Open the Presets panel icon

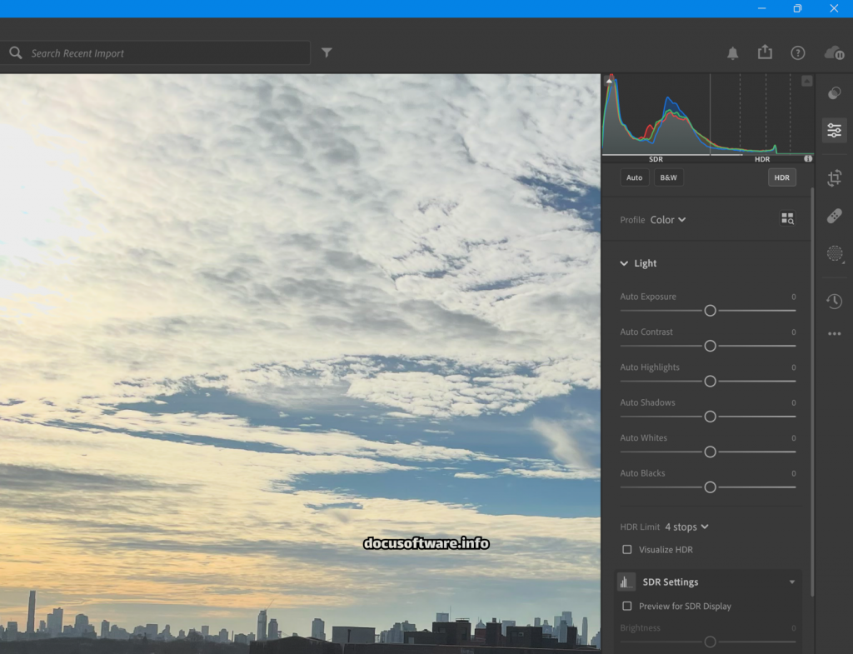click(834, 94)
